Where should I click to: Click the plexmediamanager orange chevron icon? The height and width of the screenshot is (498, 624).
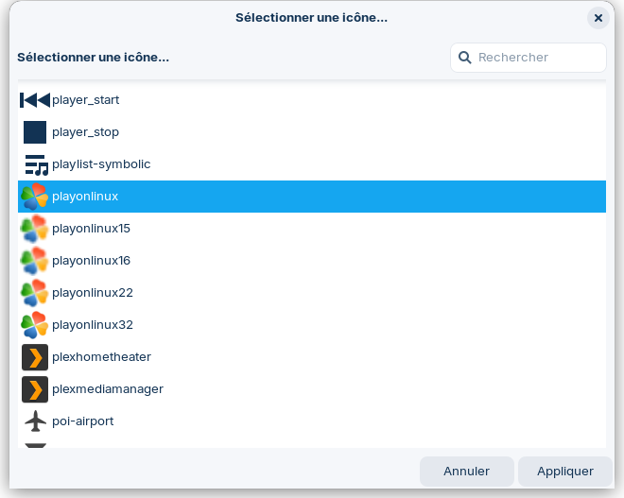pos(35,389)
